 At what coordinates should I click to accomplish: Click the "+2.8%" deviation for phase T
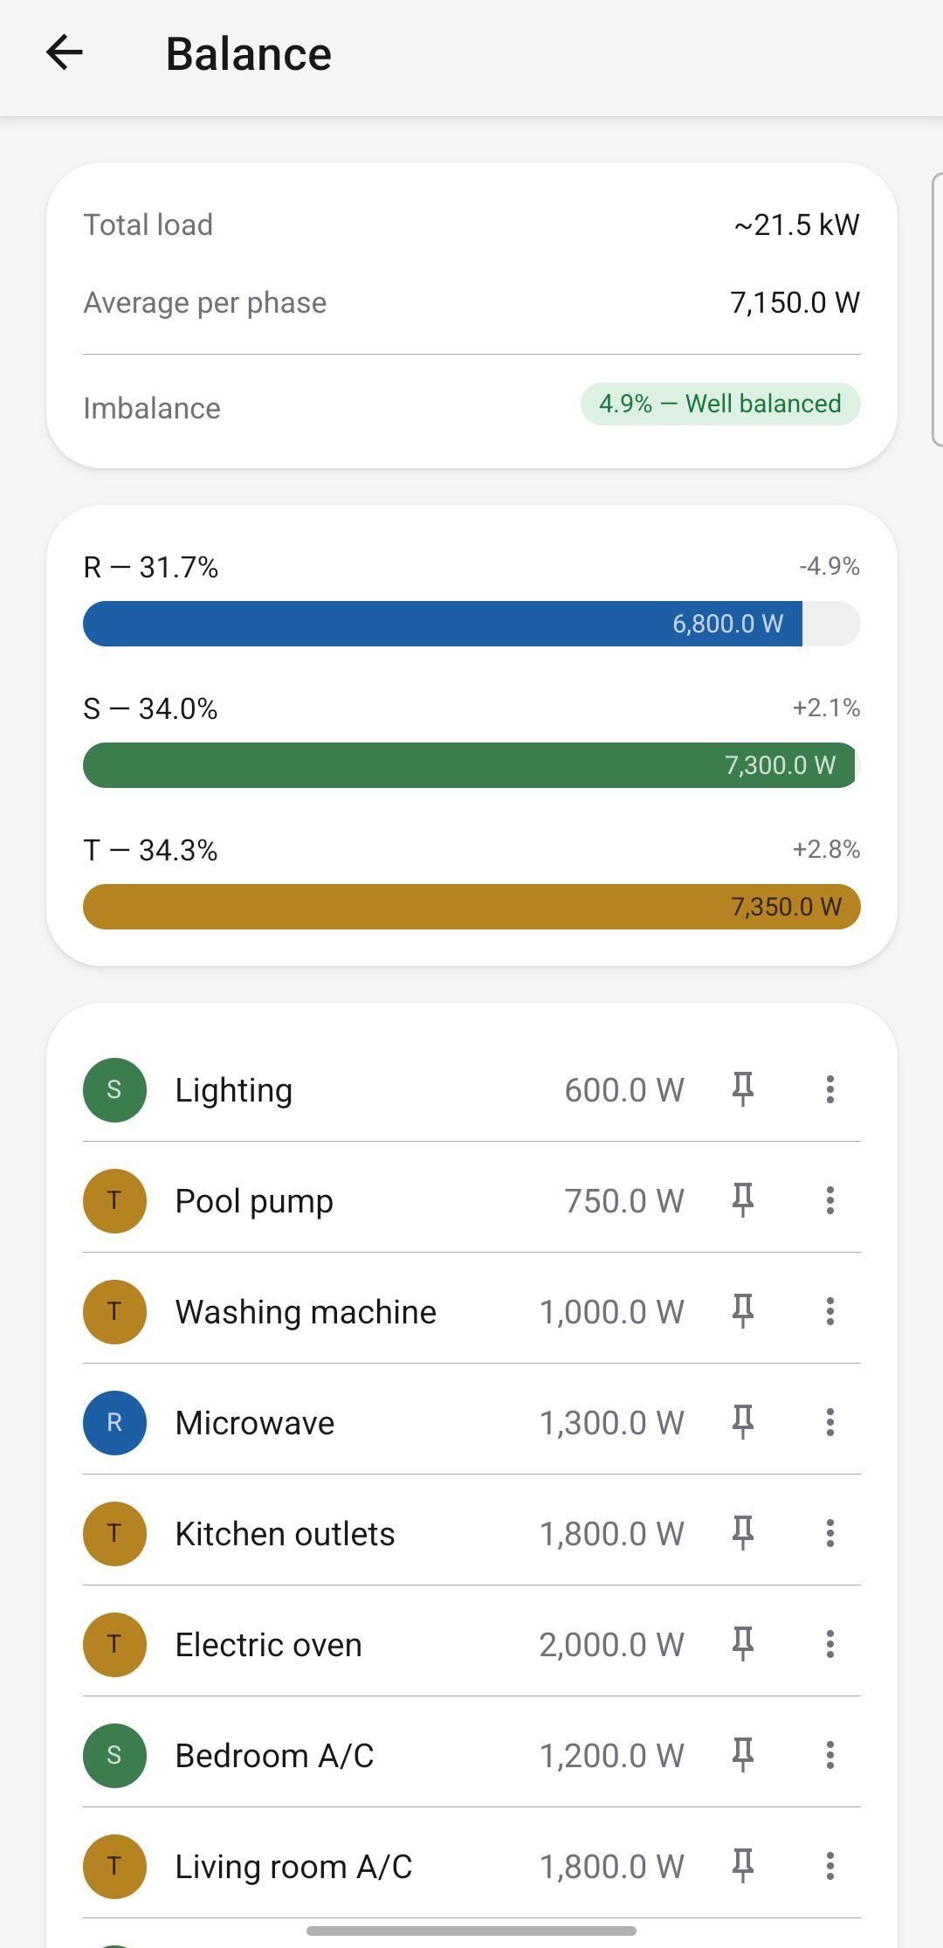coord(826,849)
